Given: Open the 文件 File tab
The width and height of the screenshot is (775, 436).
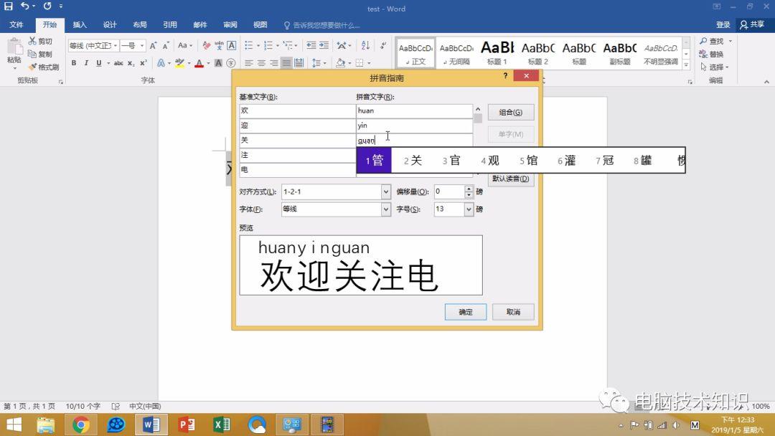Looking at the screenshot, I should tap(17, 24).
